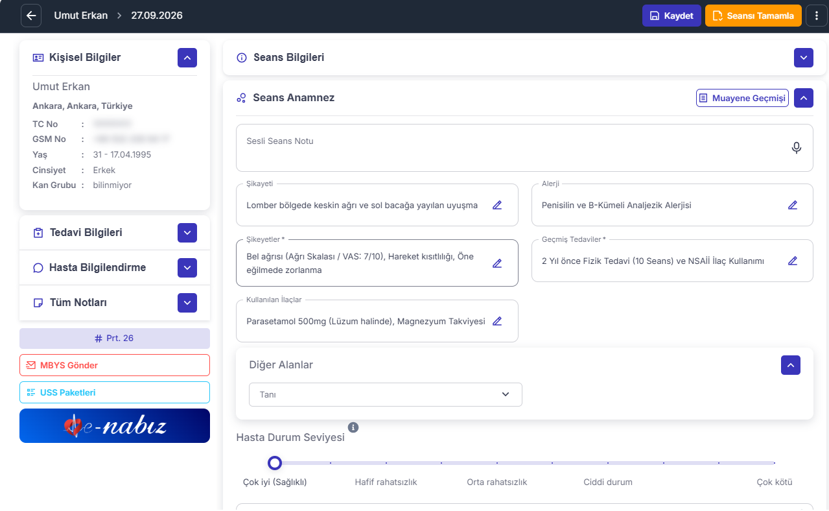Click the 'bilinmiyor' blood group value
The image size is (829, 511).
pyautogui.click(x=112, y=185)
